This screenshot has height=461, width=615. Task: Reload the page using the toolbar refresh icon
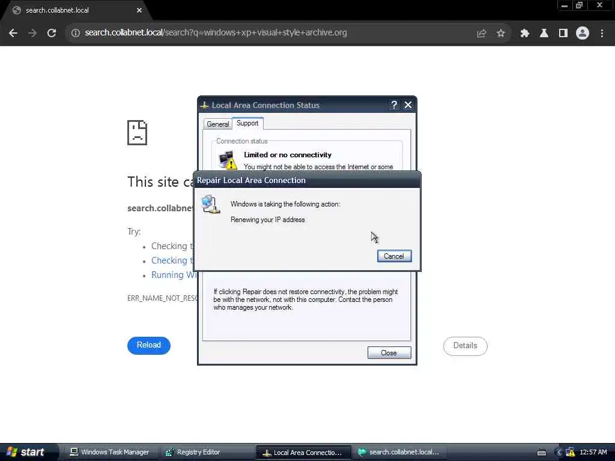[52, 33]
